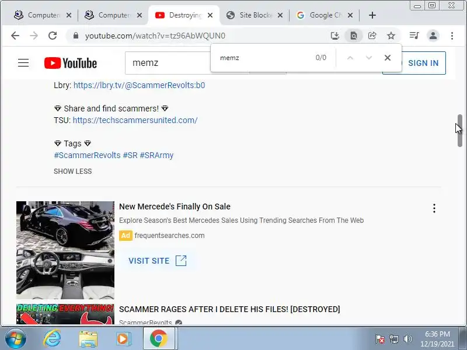This screenshot has width=467, height=350.
Task: Click the YouTube logo
Action: point(71,63)
